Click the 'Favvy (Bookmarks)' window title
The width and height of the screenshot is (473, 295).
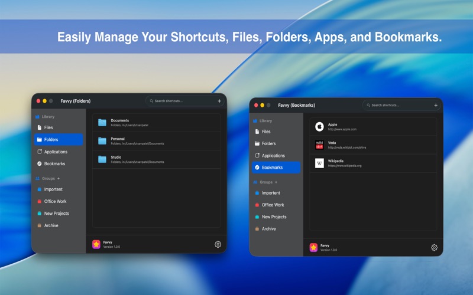tap(297, 106)
